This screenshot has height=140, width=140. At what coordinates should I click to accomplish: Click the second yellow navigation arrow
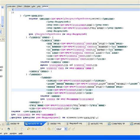pos(33,129)
